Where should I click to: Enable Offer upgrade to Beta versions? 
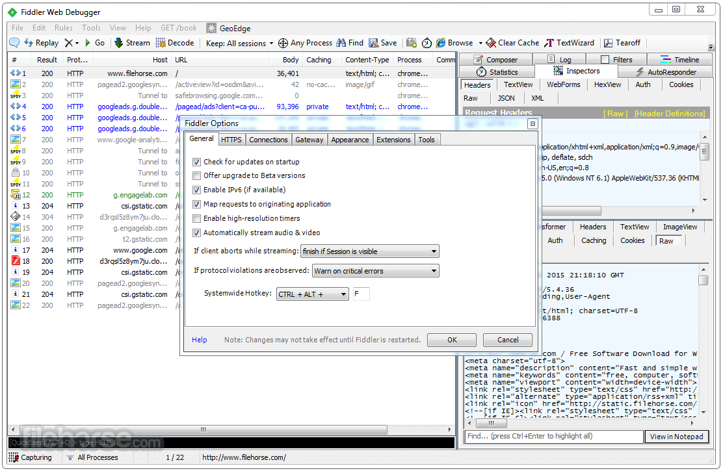pyautogui.click(x=197, y=175)
